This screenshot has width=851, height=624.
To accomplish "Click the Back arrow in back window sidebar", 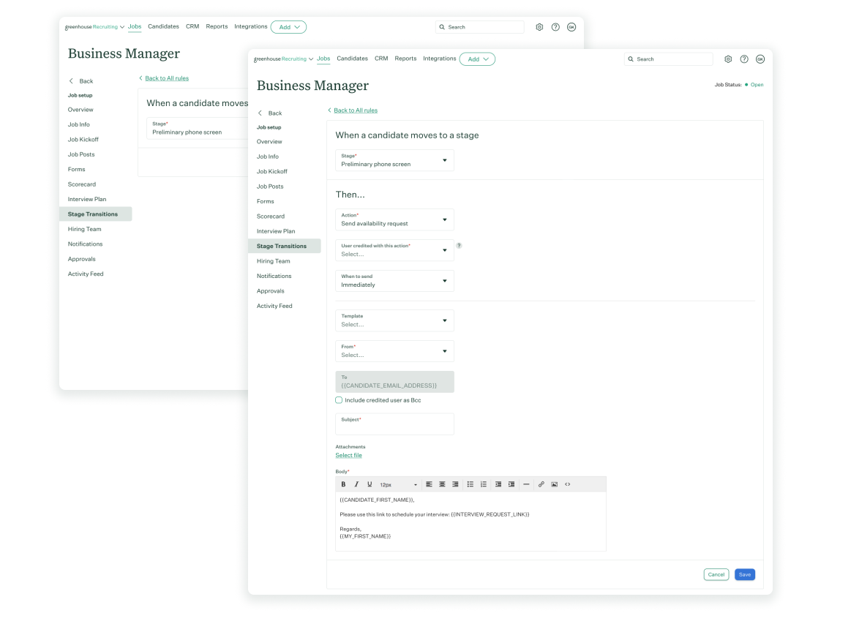I will tap(71, 81).
